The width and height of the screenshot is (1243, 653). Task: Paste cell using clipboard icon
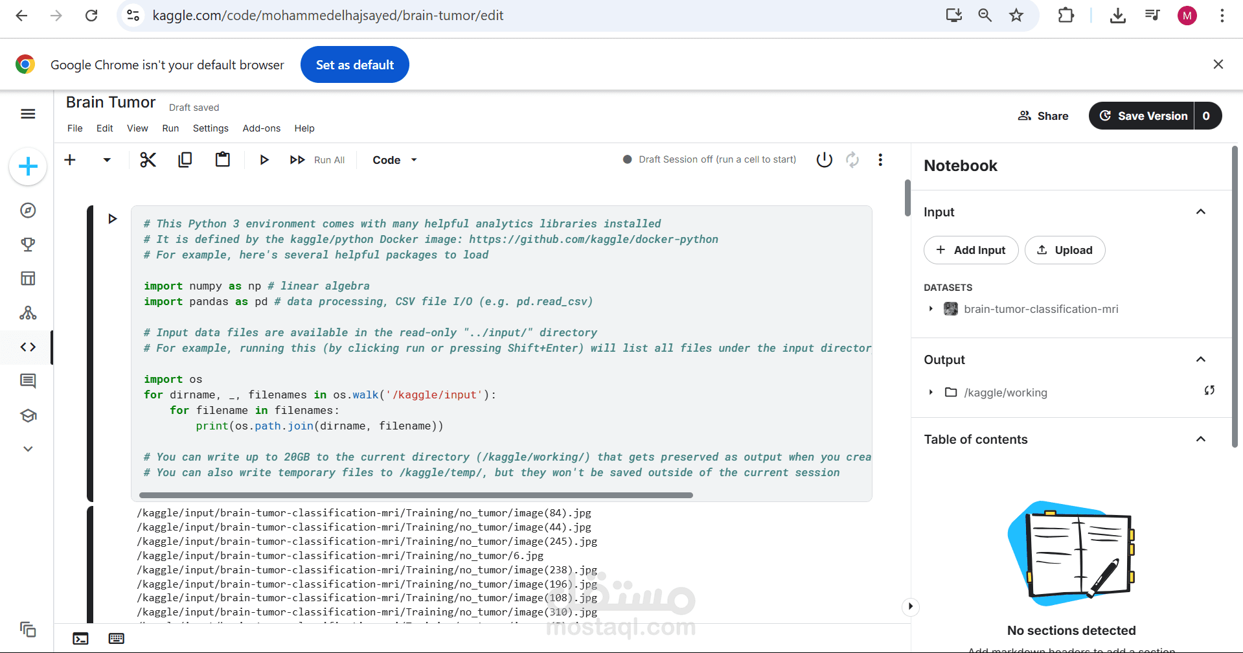click(x=223, y=159)
